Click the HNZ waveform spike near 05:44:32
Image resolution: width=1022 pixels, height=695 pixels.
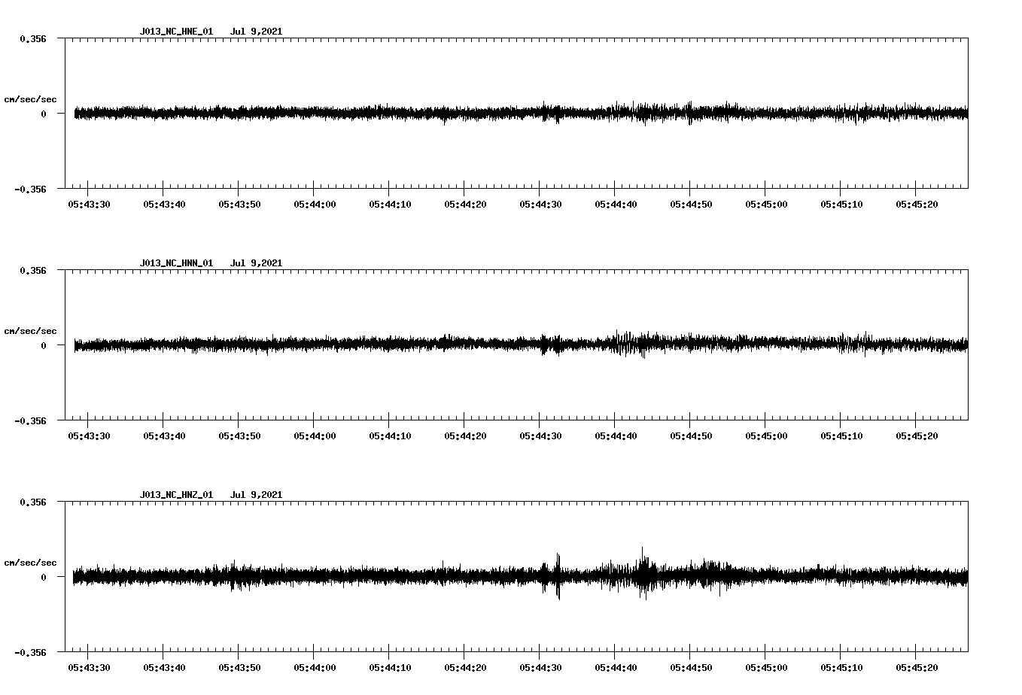(558, 576)
